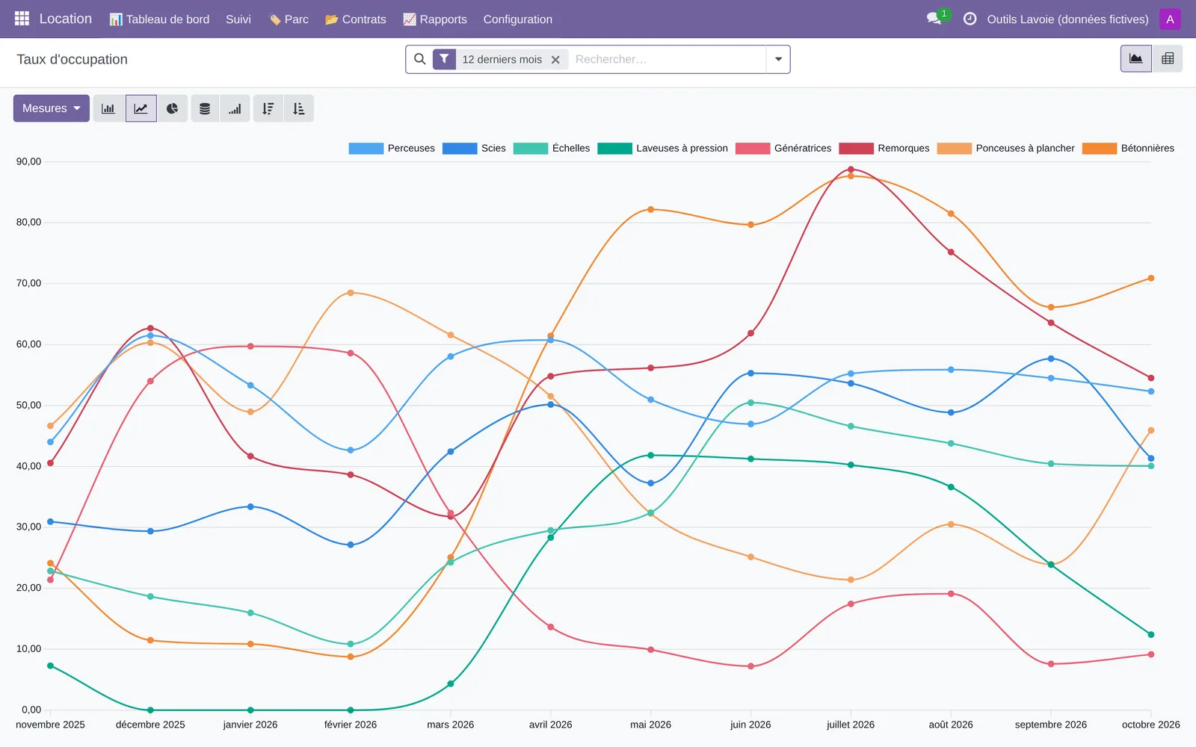This screenshot has width=1196, height=747.
Task: Select the pie chart icon
Action: tap(172, 108)
